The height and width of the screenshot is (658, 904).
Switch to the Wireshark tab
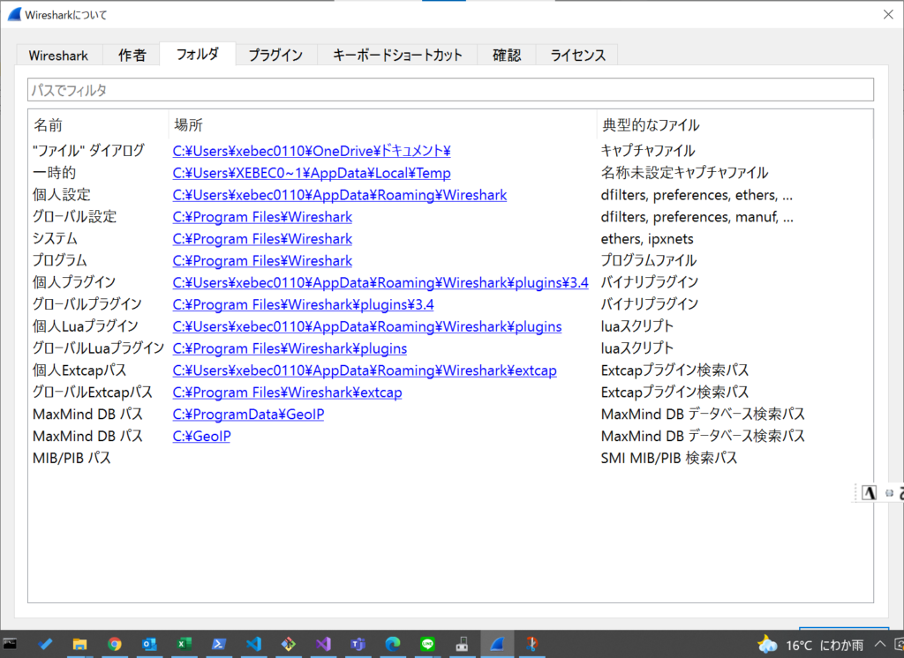click(59, 56)
